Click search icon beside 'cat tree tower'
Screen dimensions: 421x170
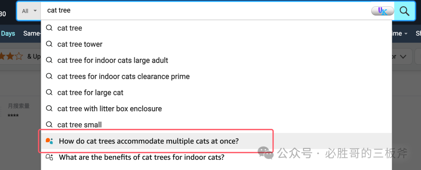click(x=49, y=44)
